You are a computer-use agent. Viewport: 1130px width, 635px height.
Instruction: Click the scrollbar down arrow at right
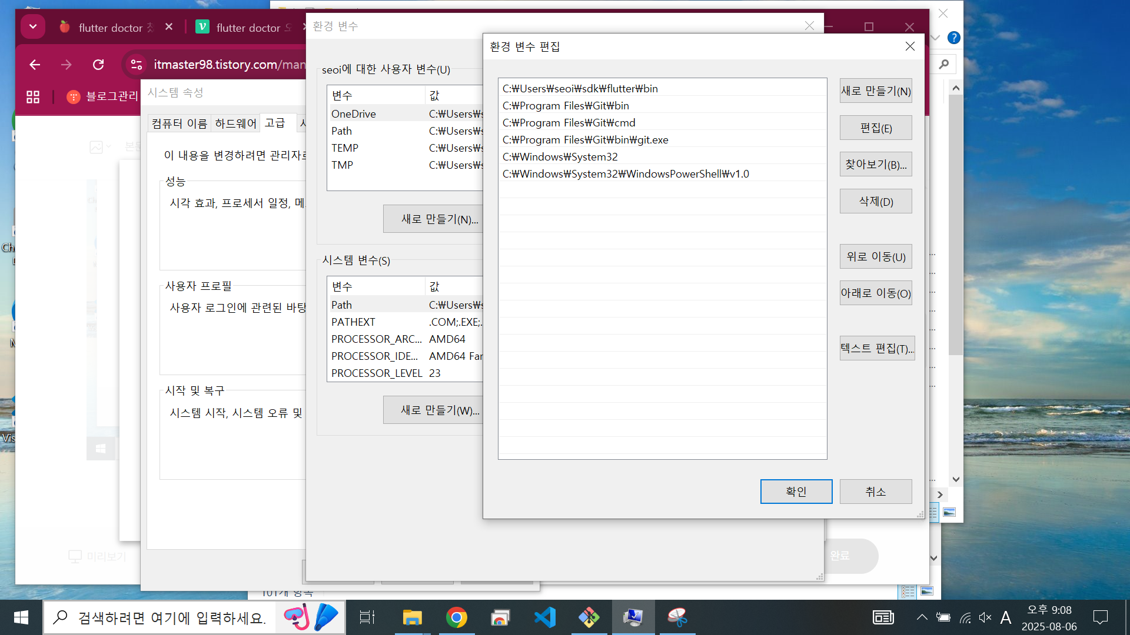[956, 479]
